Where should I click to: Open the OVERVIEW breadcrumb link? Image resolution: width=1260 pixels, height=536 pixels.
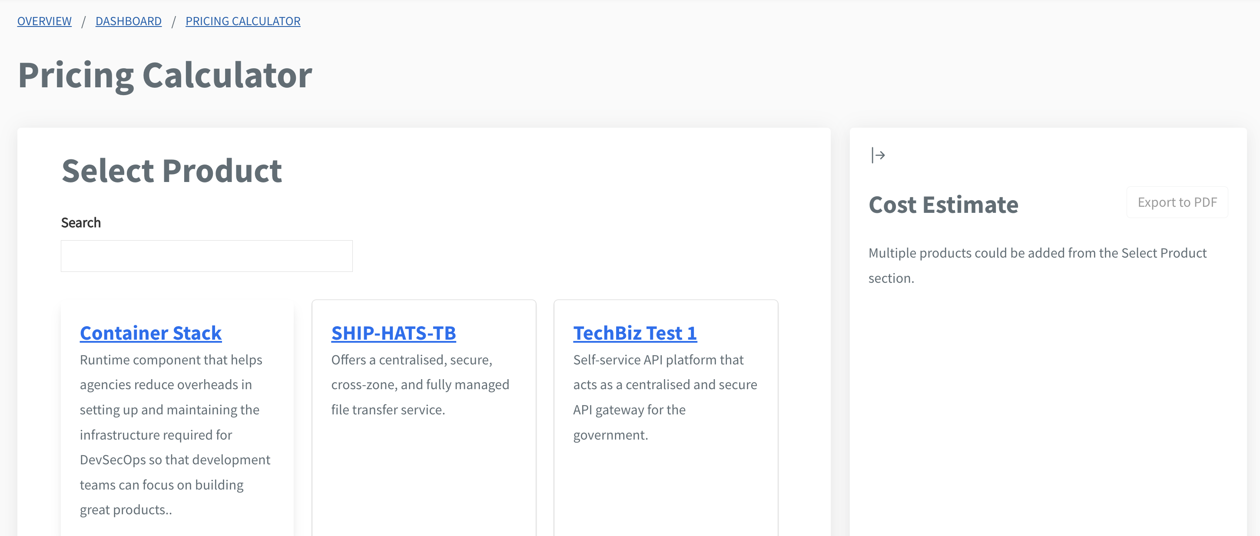click(x=44, y=21)
